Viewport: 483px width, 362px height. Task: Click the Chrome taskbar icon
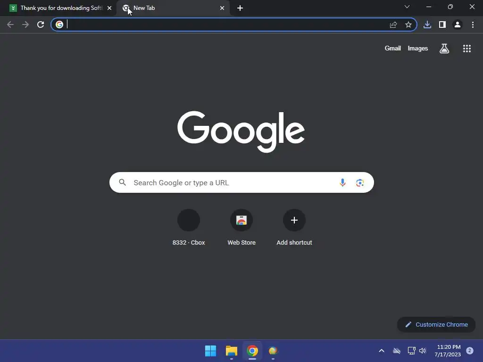[x=252, y=351]
